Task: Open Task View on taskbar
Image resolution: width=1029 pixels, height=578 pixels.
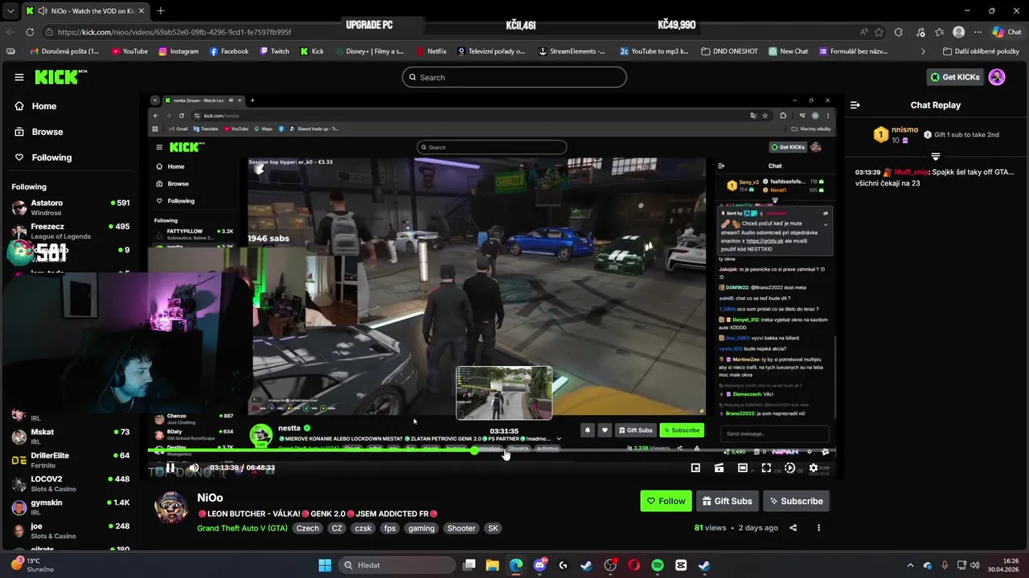Action: (469, 565)
